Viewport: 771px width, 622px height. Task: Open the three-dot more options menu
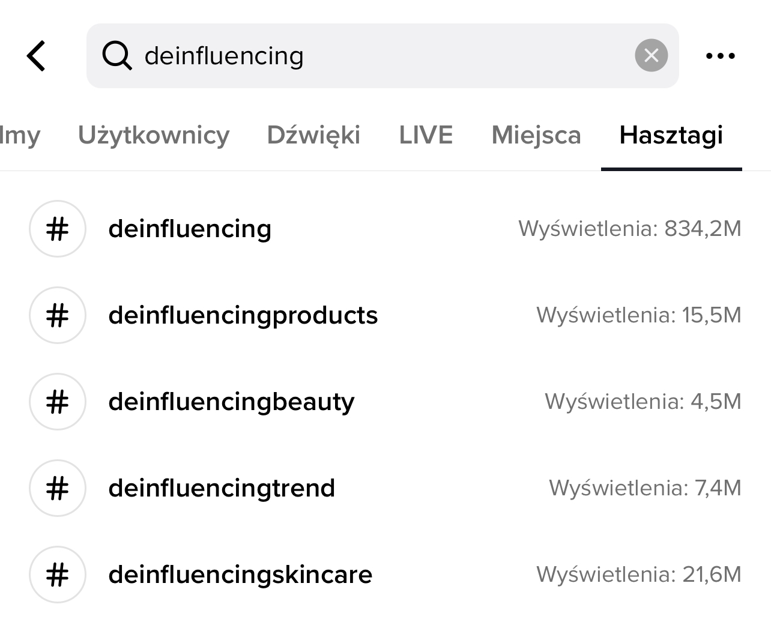[x=720, y=56]
